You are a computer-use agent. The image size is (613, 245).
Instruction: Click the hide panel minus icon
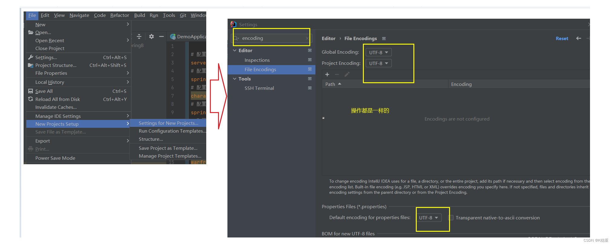[161, 36]
